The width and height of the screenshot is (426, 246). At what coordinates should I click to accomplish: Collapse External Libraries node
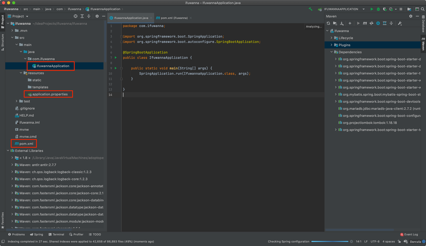(x=8, y=151)
